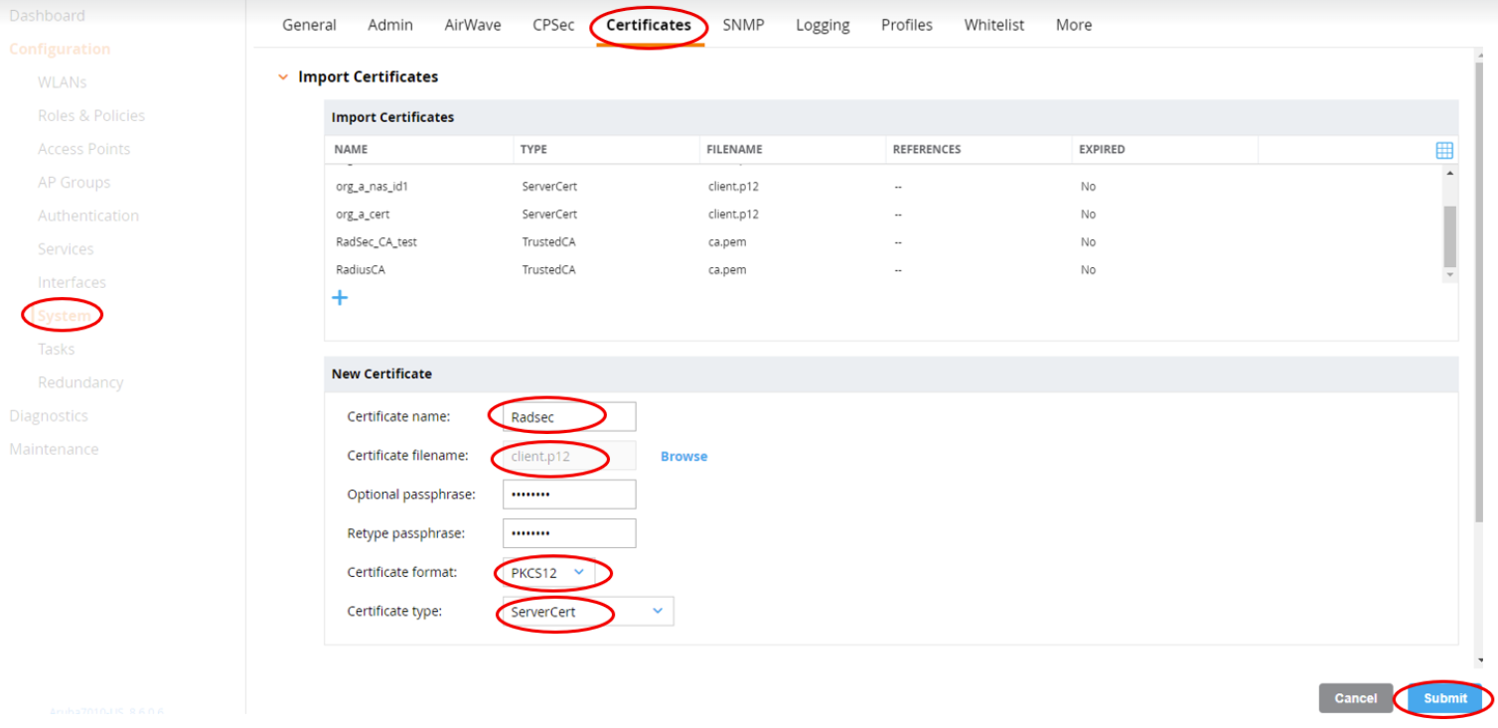Focus the Retype passphrase field
This screenshot has width=1498, height=728.
point(569,533)
